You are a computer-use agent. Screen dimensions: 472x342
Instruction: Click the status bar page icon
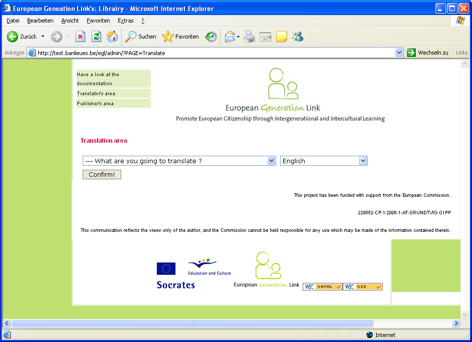[x=7, y=334]
